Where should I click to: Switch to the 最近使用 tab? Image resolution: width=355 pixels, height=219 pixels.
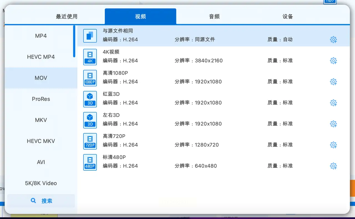pyautogui.click(x=67, y=17)
